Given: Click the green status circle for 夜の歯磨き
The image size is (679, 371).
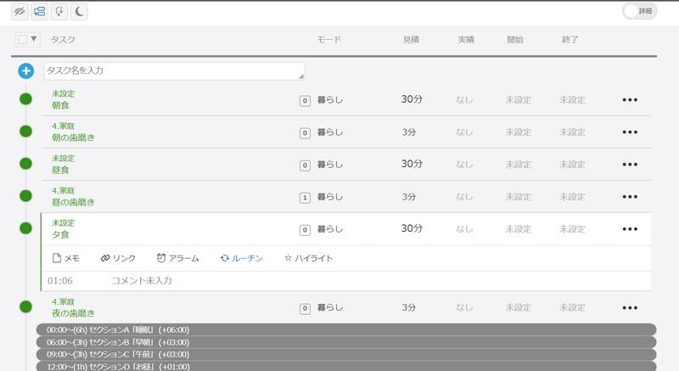Looking at the screenshot, I should point(26,307).
